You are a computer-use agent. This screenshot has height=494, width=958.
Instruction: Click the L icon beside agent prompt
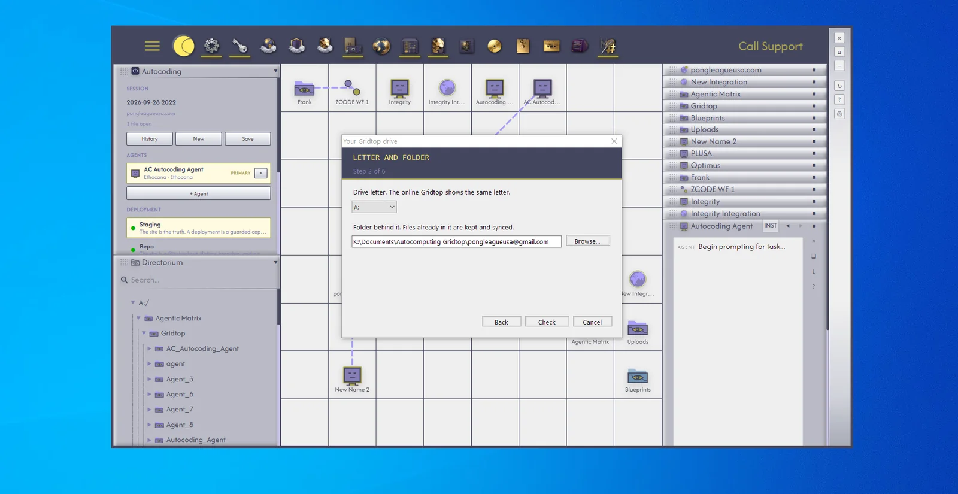[x=814, y=272]
